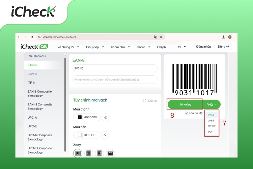Click the #000000 hex color field
Viewport: 253px width, 169px height.
pos(90,117)
